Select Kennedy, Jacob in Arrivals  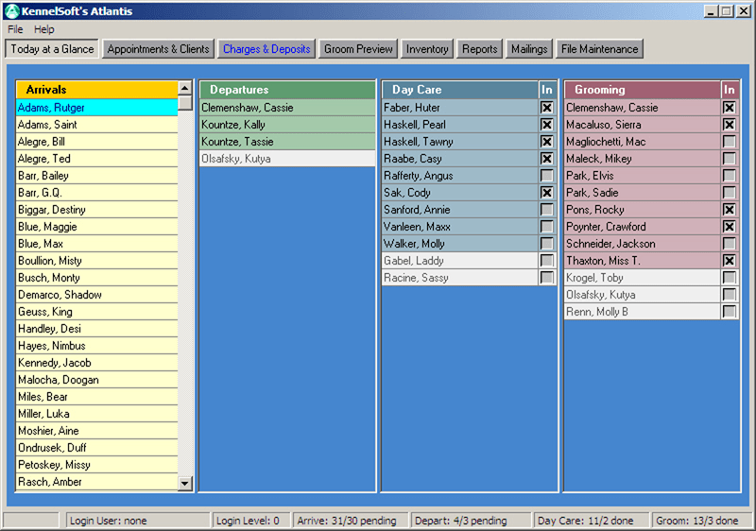pos(97,363)
